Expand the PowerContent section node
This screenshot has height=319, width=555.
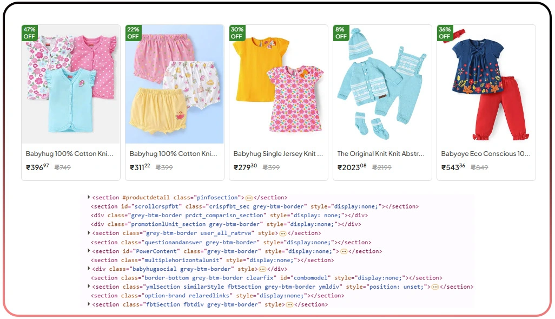[x=89, y=251]
